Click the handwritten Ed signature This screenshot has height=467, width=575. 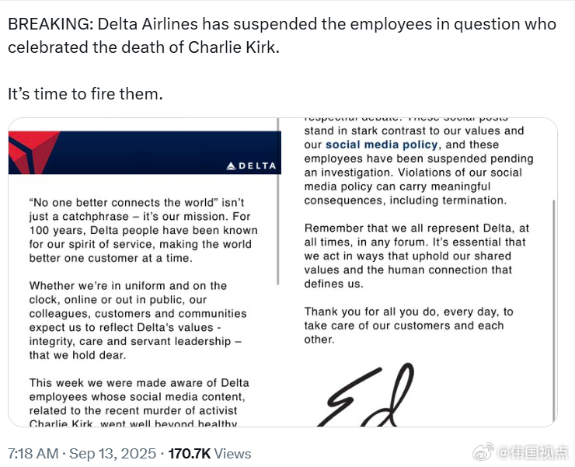point(366,395)
